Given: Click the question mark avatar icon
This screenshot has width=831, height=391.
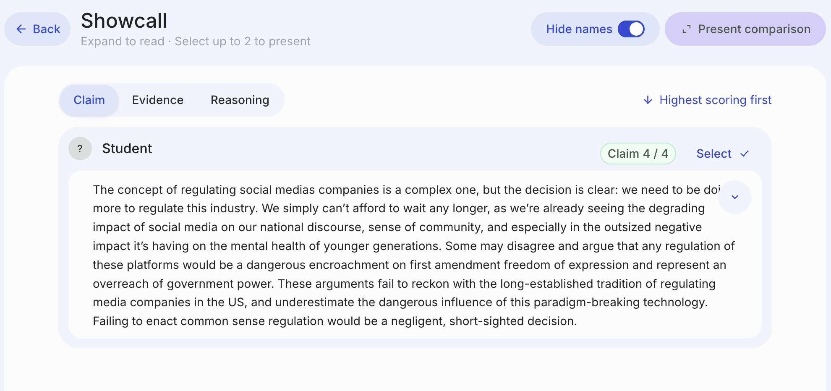Looking at the screenshot, I should click(80, 149).
